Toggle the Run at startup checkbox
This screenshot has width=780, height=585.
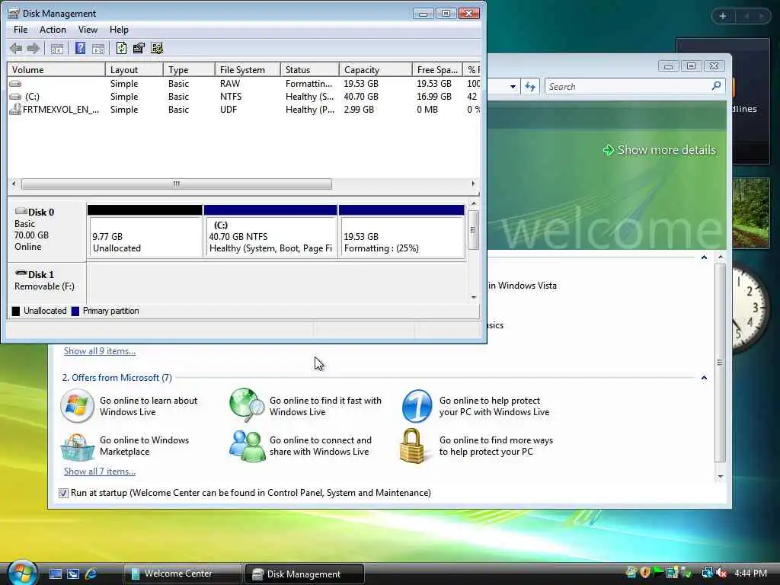pos(63,493)
